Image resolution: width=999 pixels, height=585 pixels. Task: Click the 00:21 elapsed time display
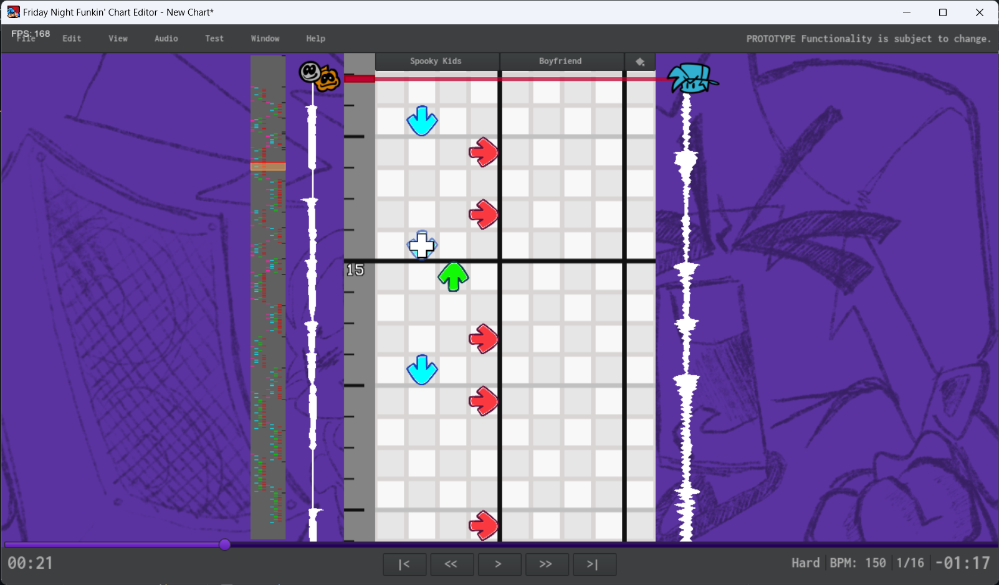click(31, 563)
